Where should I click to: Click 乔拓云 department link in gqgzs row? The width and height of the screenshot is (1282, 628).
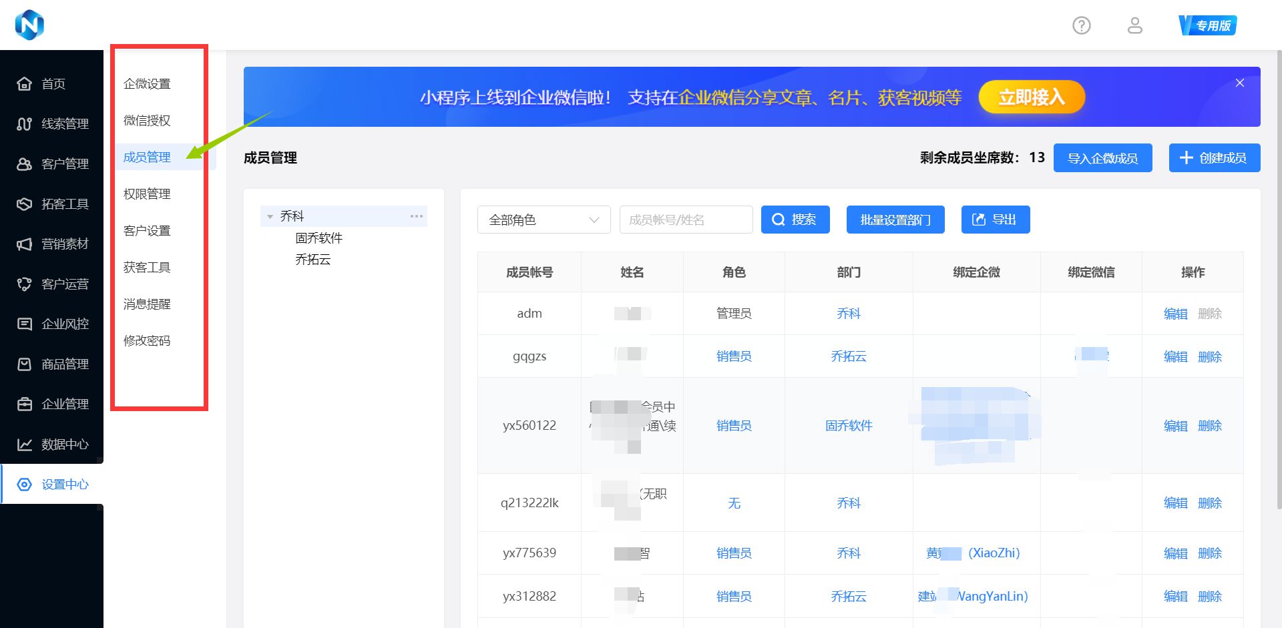[x=848, y=356]
